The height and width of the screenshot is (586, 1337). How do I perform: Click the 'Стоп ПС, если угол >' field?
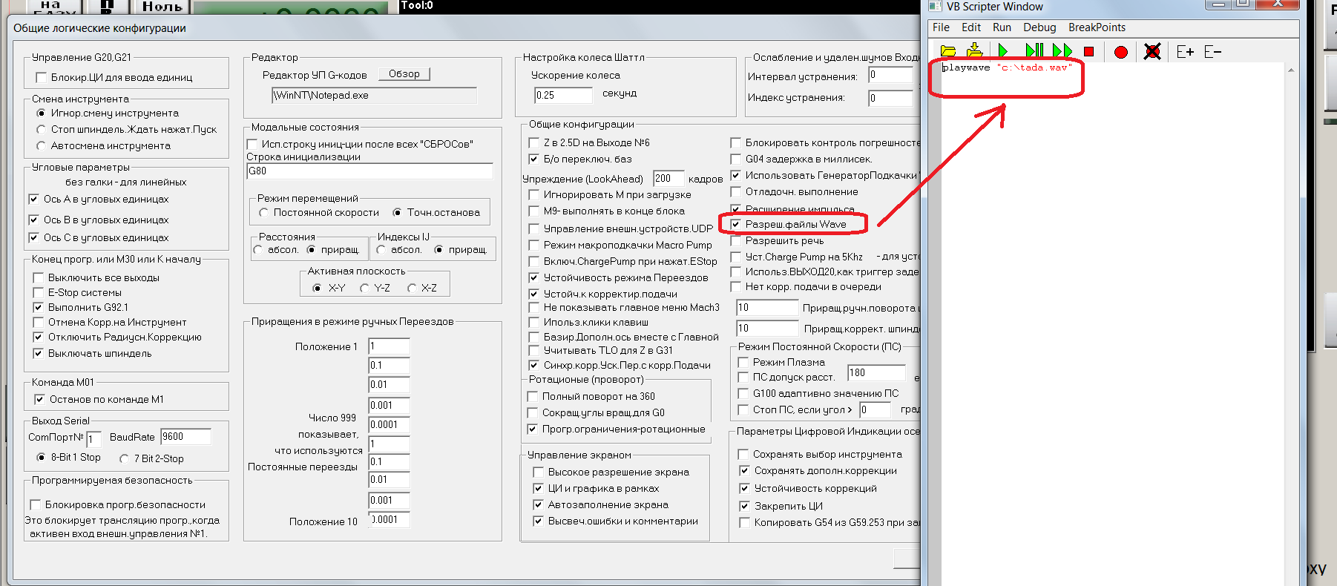coord(875,410)
